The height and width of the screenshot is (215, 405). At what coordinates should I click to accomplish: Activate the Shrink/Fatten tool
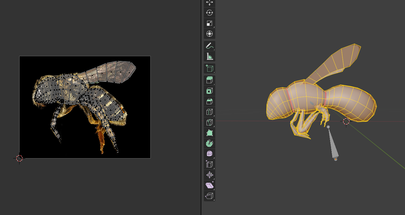(210, 175)
